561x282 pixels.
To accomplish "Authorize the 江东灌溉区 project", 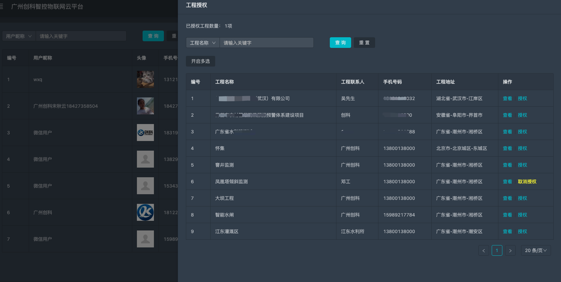I will pos(522,231).
